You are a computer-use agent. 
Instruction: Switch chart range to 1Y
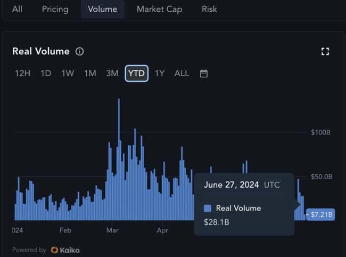click(x=160, y=74)
